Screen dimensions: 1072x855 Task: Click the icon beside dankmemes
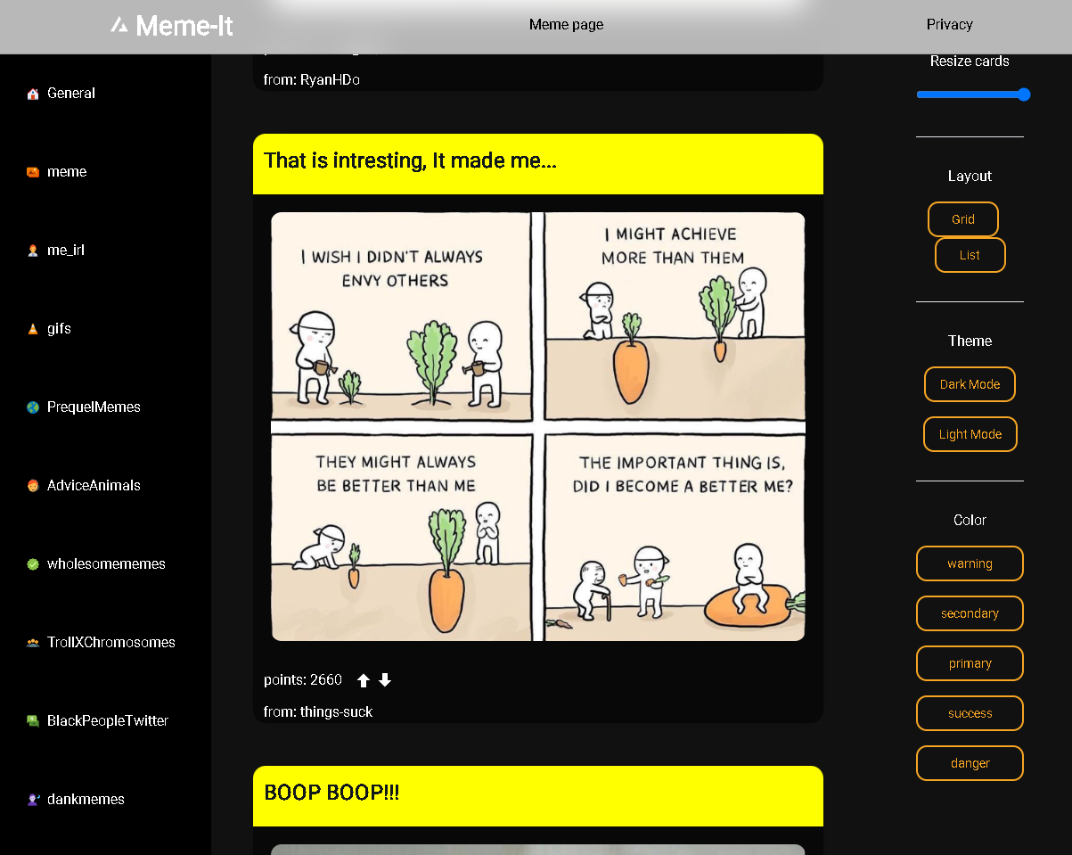point(33,800)
